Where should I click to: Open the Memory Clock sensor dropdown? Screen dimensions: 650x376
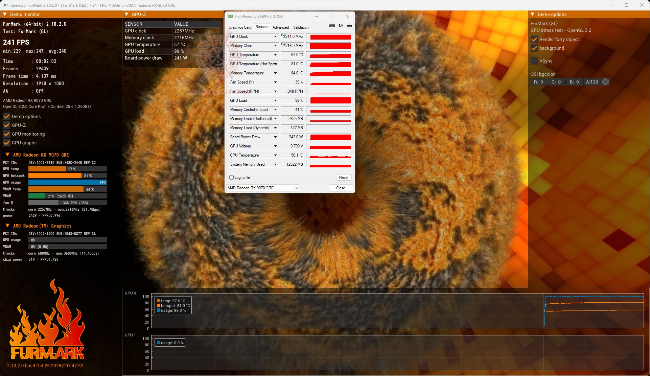click(x=276, y=46)
